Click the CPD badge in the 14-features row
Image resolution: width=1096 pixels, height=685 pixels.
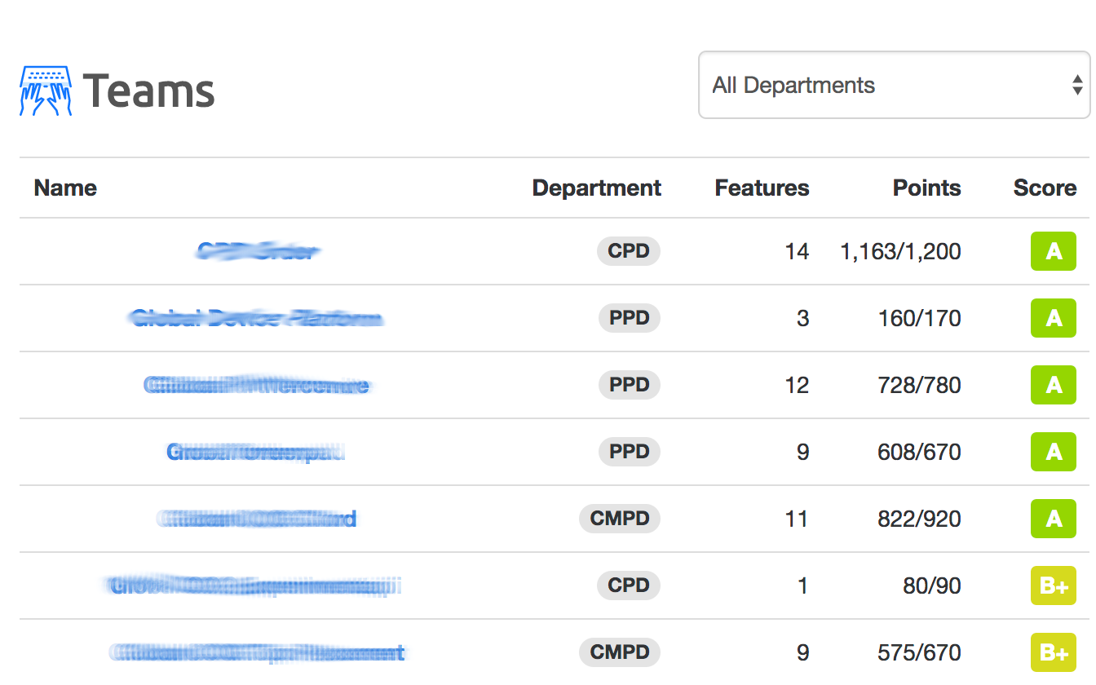[629, 251]
